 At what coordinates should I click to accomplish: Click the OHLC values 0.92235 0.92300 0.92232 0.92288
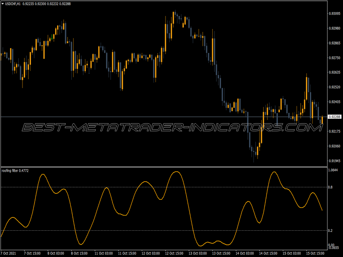(x=46, y=4)
